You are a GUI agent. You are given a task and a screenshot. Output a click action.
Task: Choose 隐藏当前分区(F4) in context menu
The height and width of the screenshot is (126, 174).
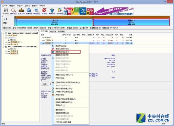tap(62, 55)
